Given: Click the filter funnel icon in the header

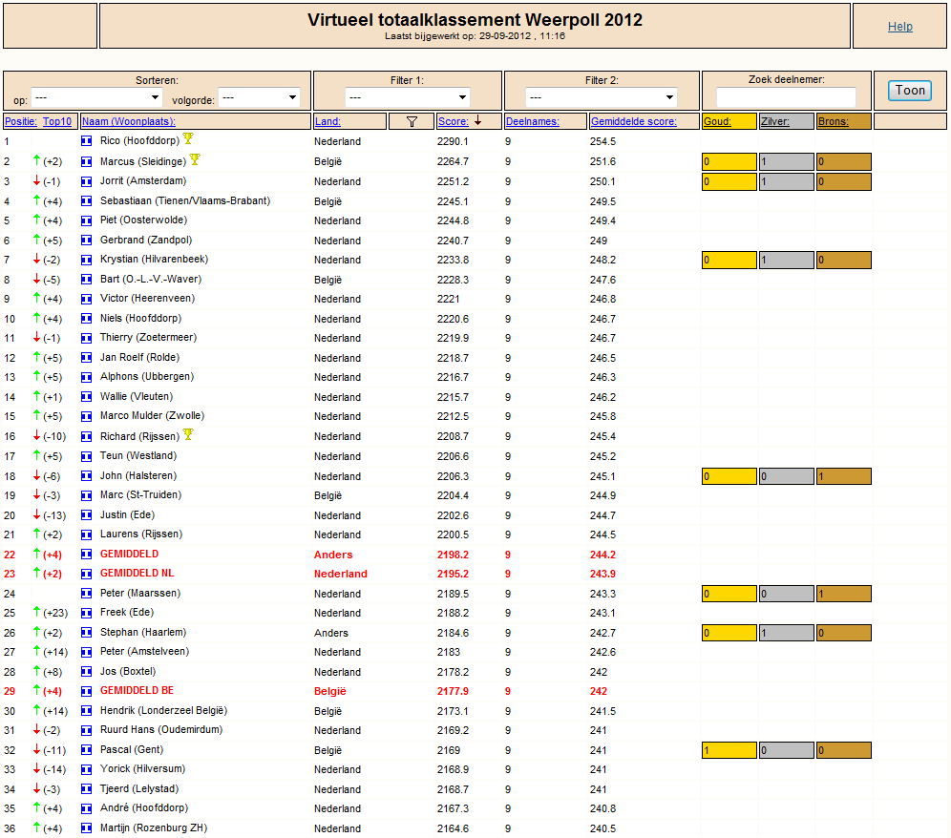Looking at the screenshot, I should tap(412, 121).
